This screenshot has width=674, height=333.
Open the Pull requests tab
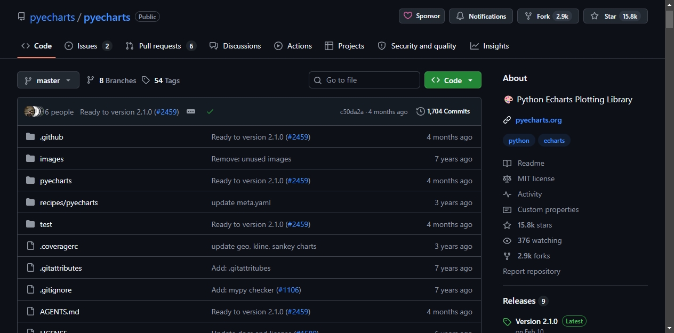[161, 46]
